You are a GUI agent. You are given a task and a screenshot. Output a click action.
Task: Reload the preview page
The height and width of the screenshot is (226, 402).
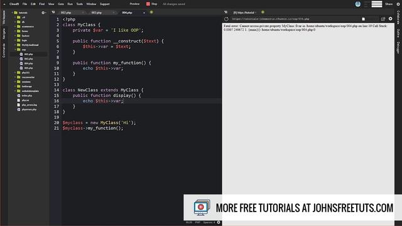(x=226, y=19)
